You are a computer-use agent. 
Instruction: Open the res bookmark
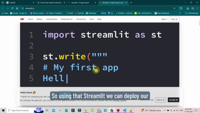click(x=110, y=13)
